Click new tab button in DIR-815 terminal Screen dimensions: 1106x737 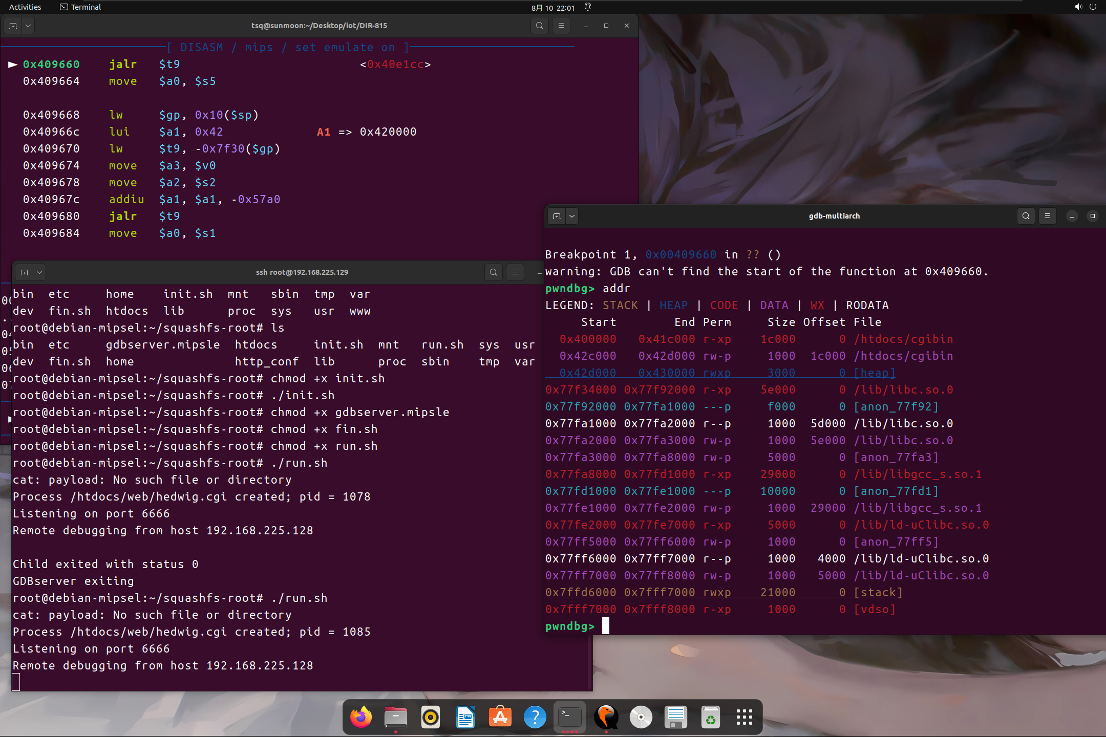[x=13, y=26]
